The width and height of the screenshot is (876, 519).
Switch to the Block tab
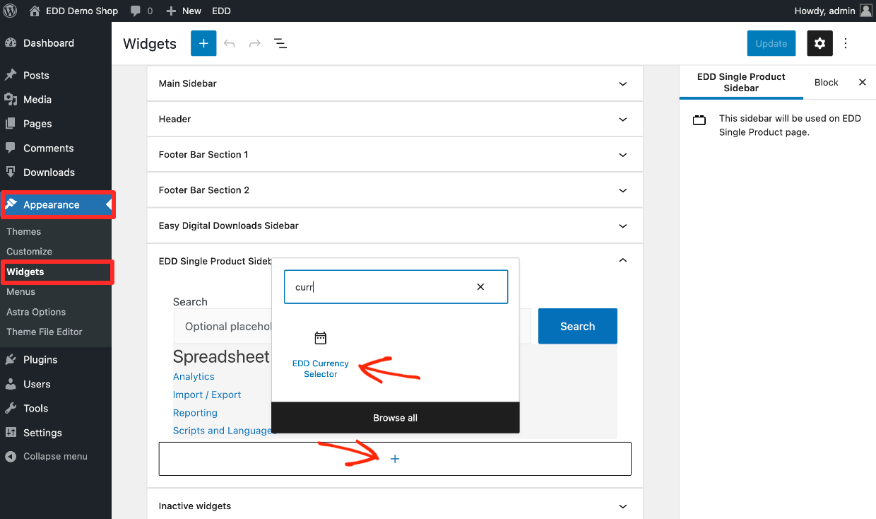tap(826, 82)
